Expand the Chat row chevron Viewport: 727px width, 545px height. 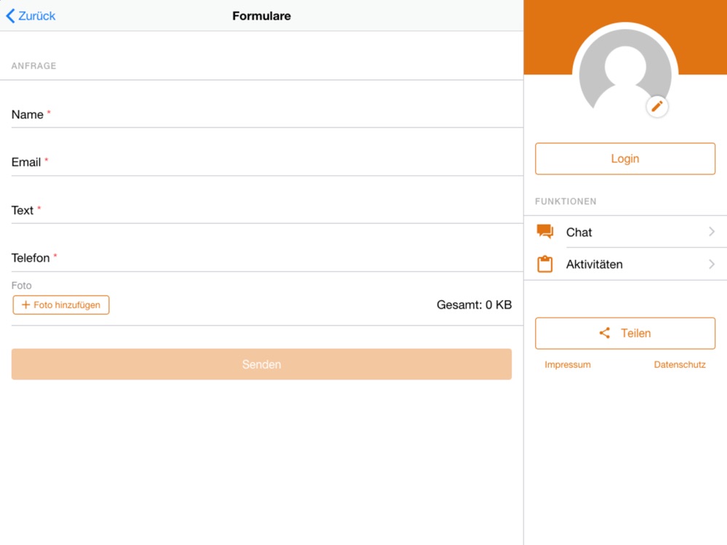712,232
